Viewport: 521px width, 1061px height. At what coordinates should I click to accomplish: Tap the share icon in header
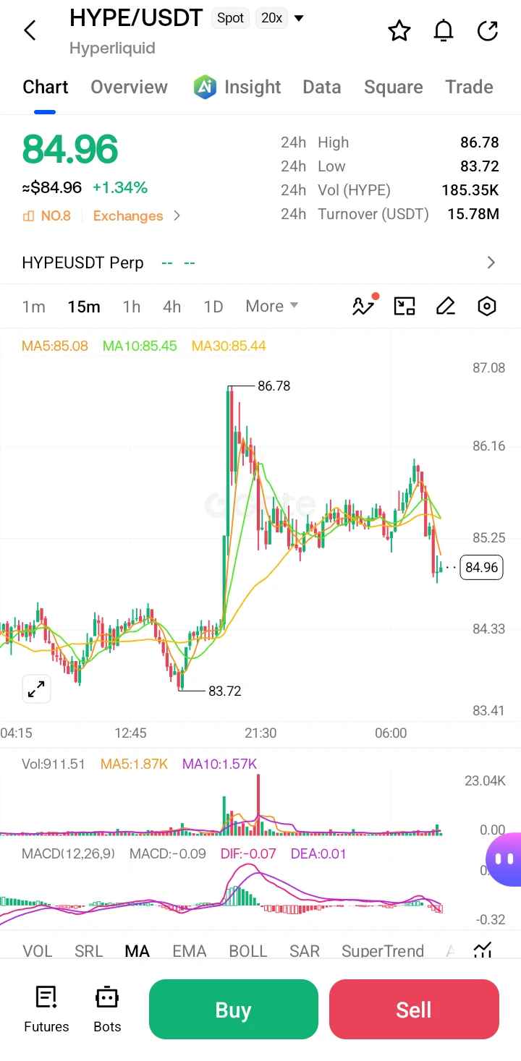pos(488,30)
